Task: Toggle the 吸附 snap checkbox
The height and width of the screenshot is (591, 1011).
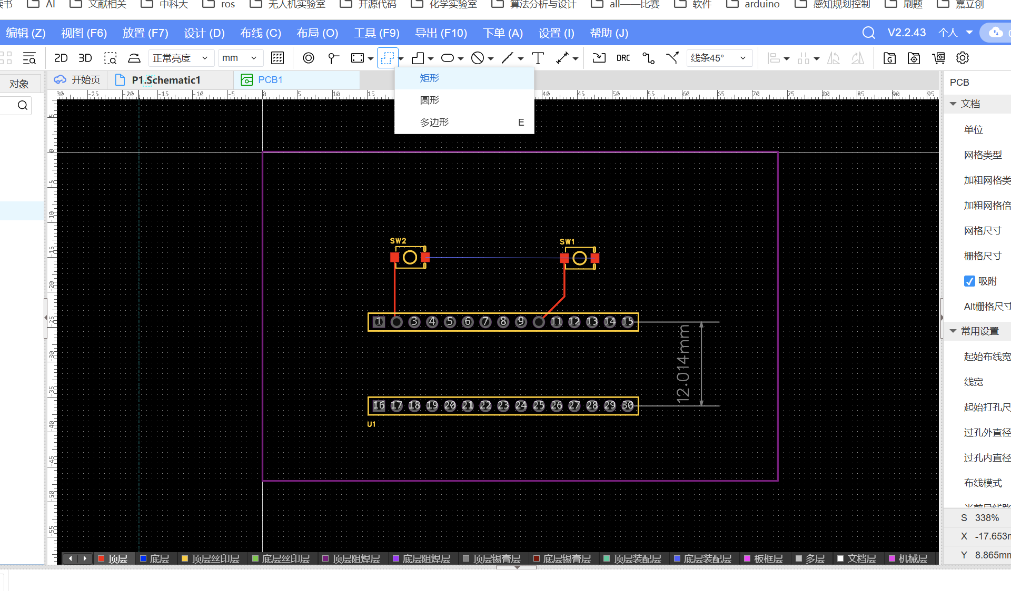Action: coord(969,281)
